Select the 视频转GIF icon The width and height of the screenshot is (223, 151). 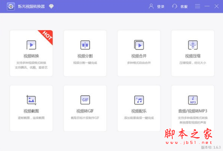(x=85, y=100)
